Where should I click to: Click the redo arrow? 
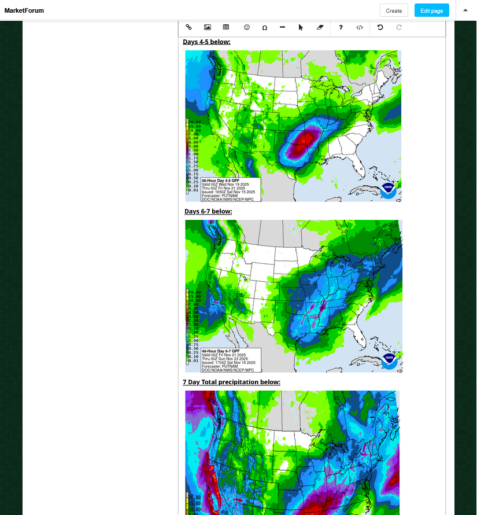coord(399,27)
